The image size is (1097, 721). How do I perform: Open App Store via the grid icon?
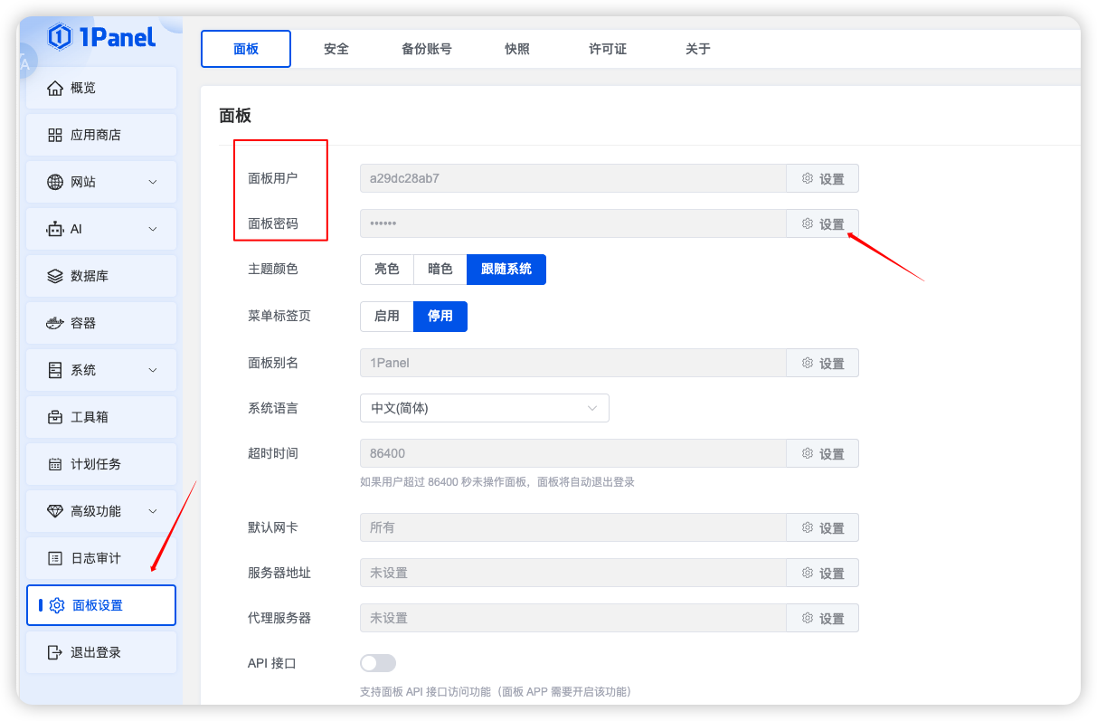pos(56,135)
